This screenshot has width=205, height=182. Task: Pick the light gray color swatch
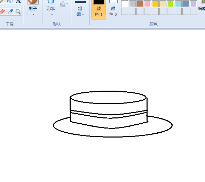tap(132, 4)
